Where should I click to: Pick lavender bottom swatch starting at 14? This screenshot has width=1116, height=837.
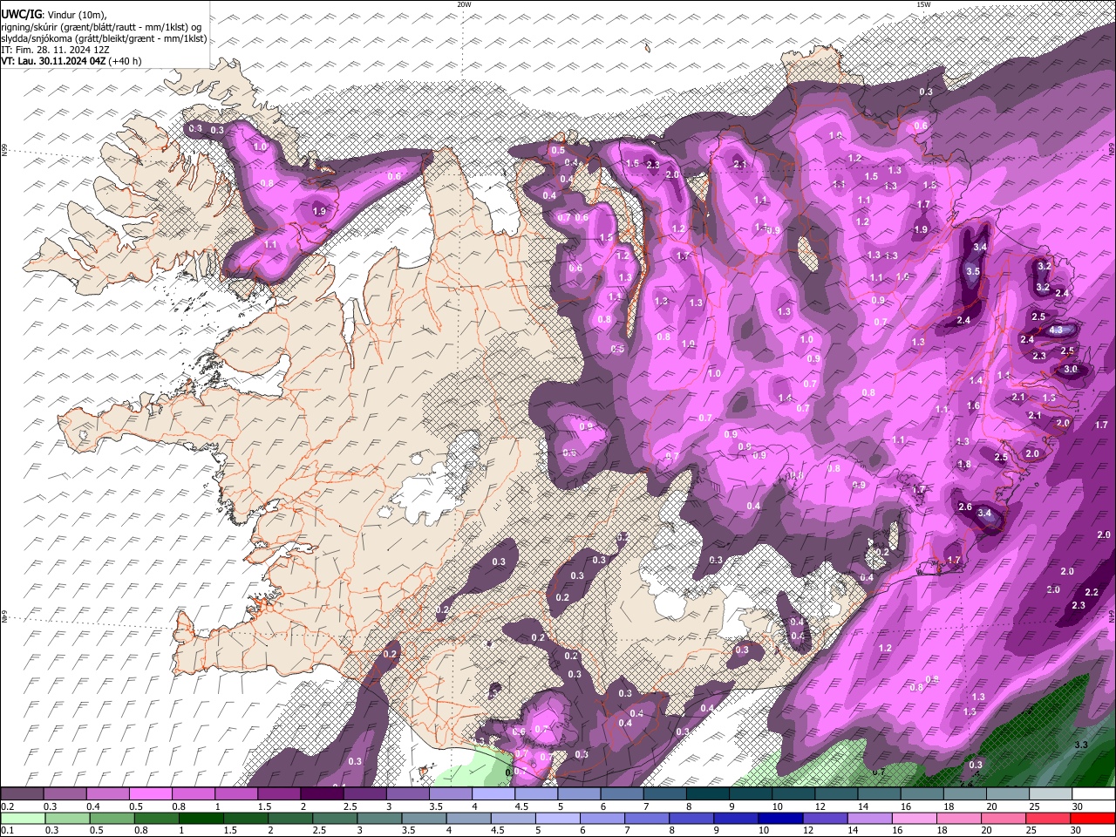pos(869,819)
